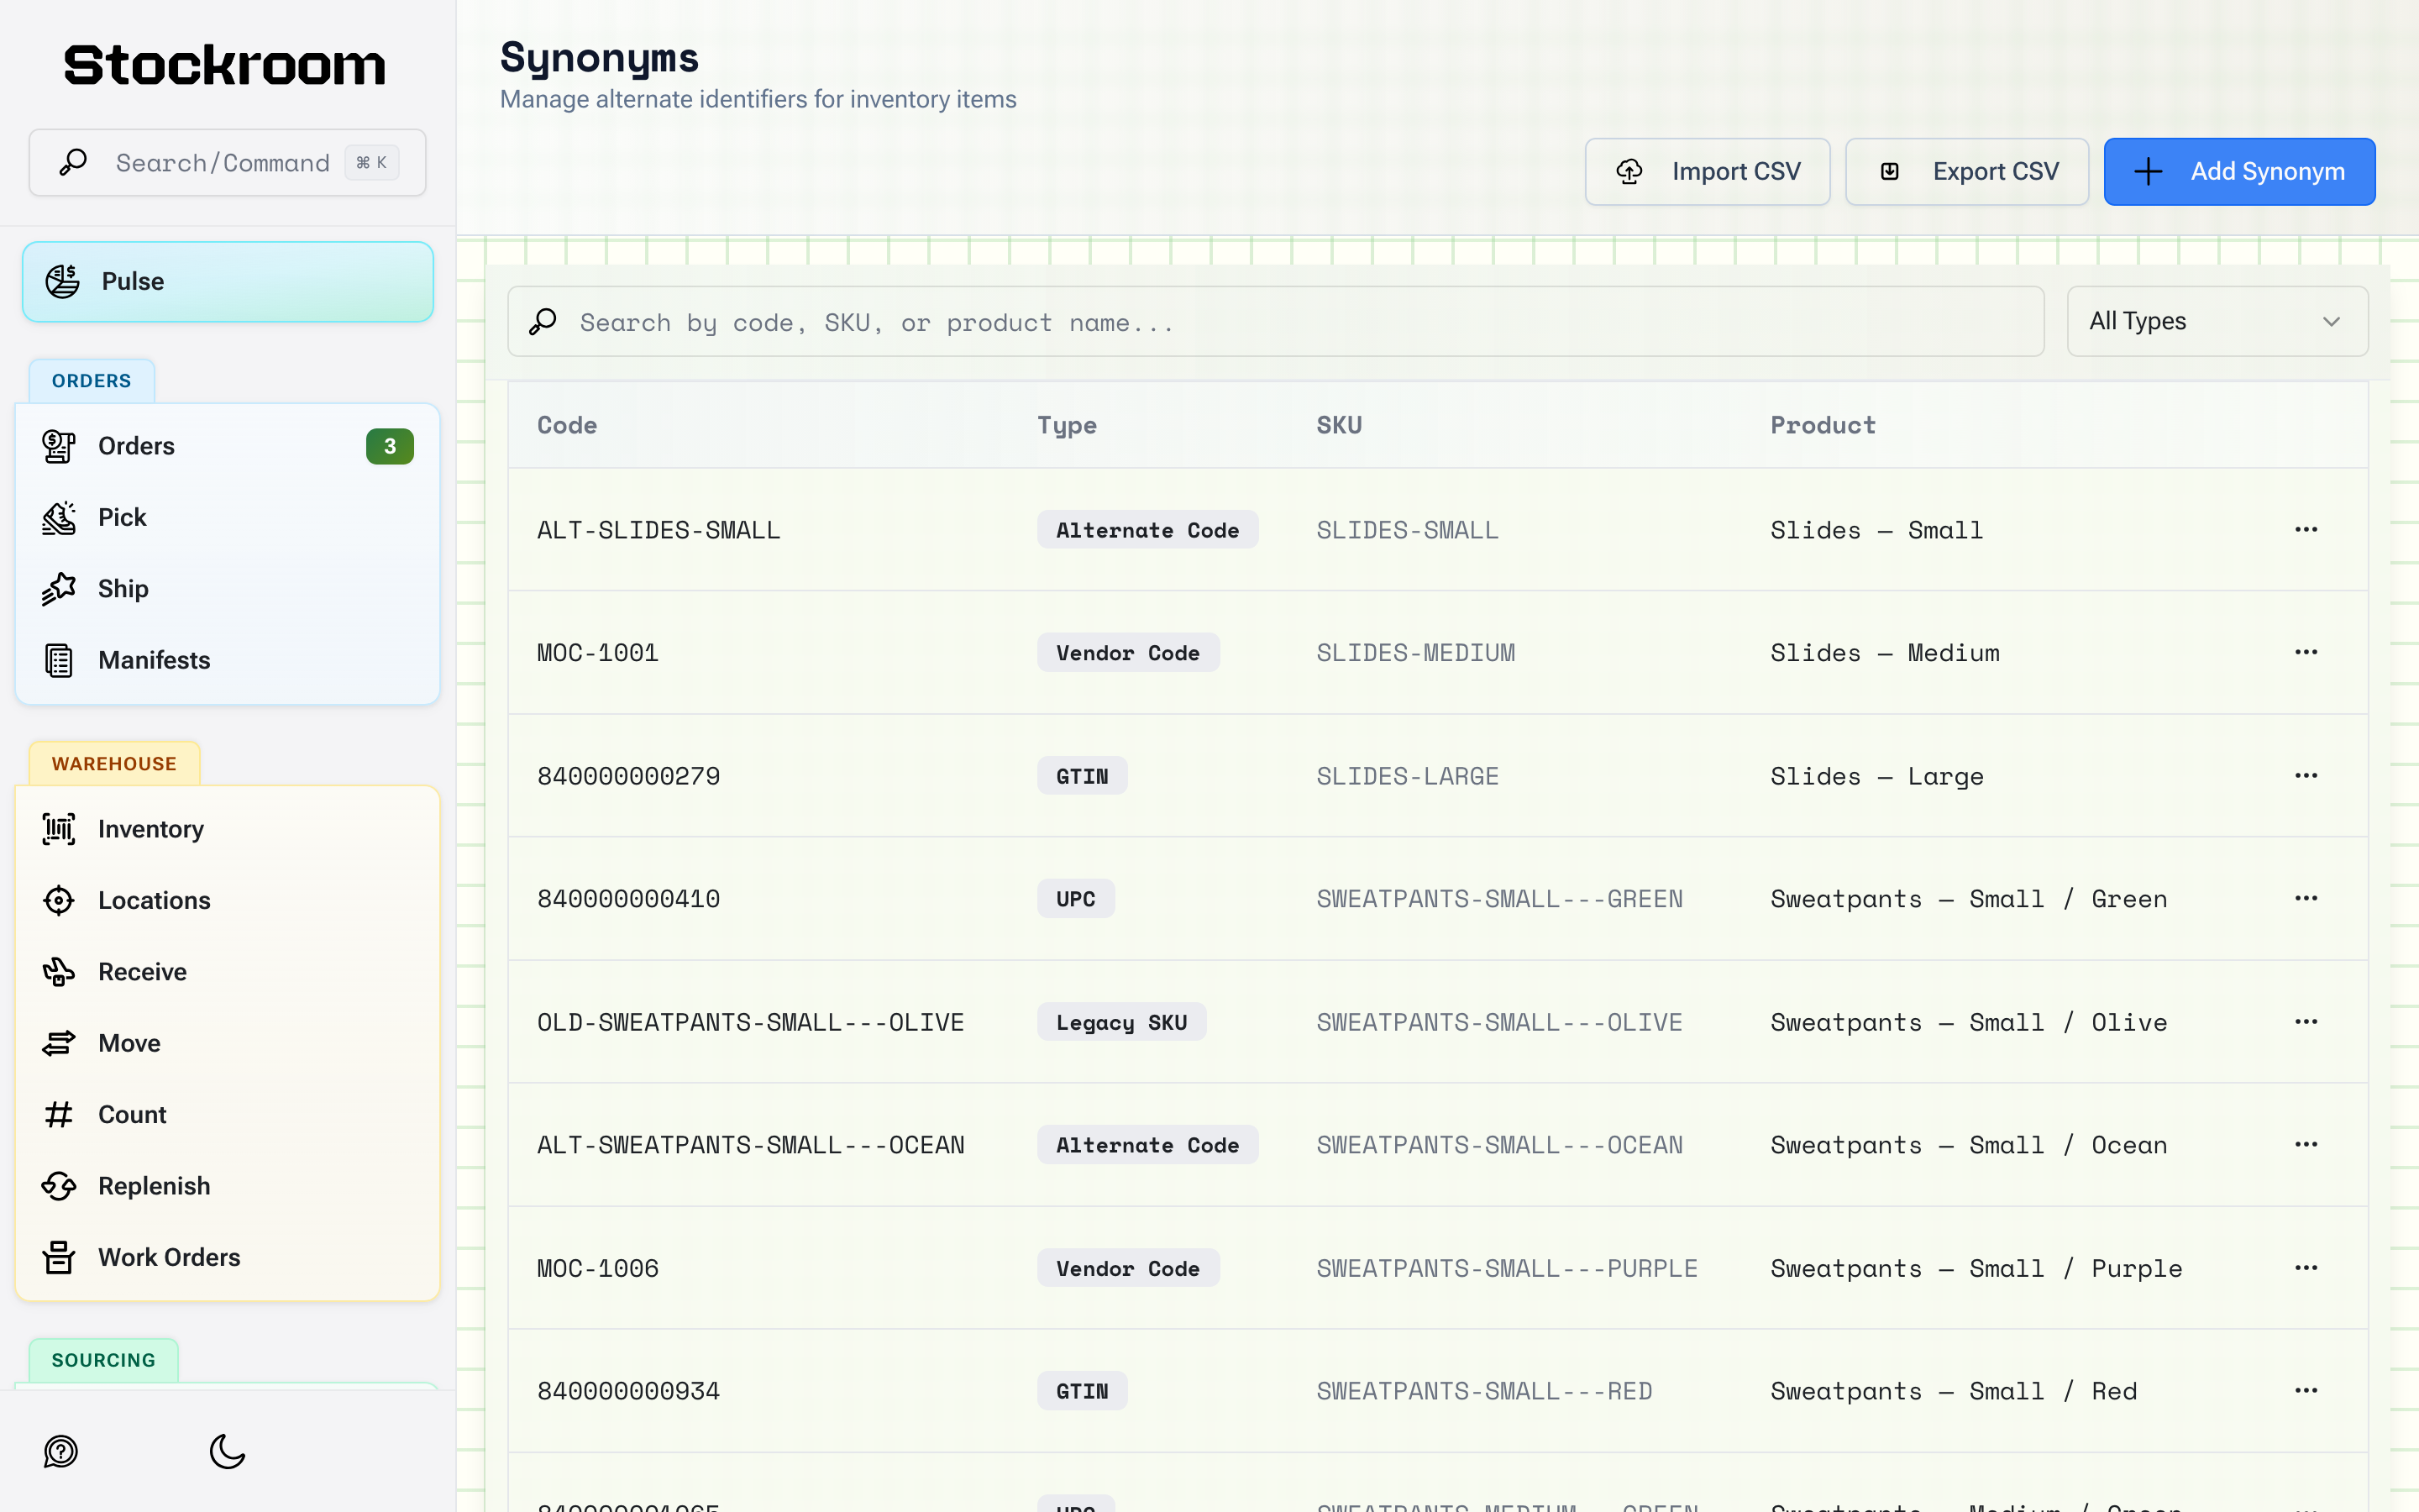Click the plus icon on Add Synonym

coord(2147,172)
